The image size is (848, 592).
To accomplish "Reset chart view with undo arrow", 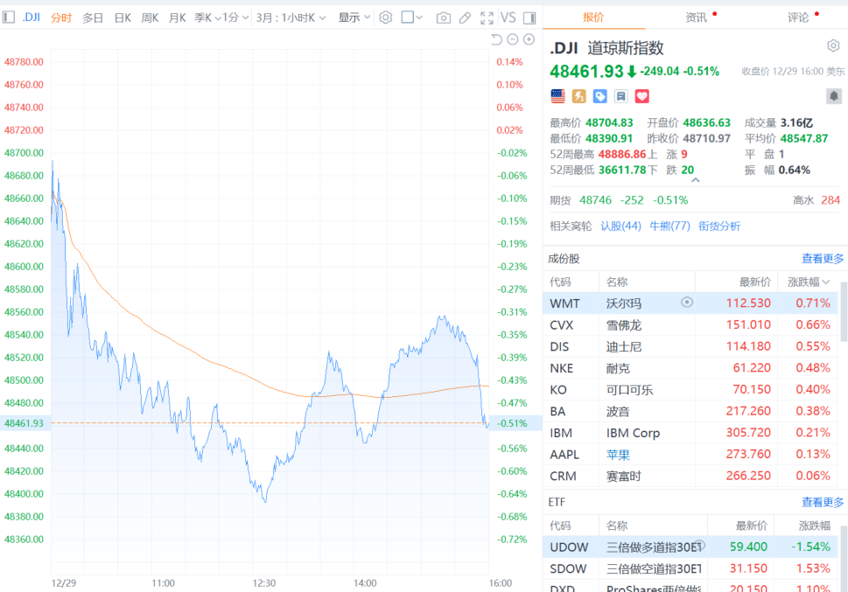I will 497,39.
